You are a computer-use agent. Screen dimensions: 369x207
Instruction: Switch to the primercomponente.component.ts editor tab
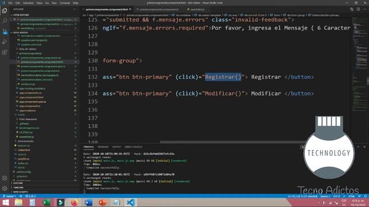click(159, 10)
